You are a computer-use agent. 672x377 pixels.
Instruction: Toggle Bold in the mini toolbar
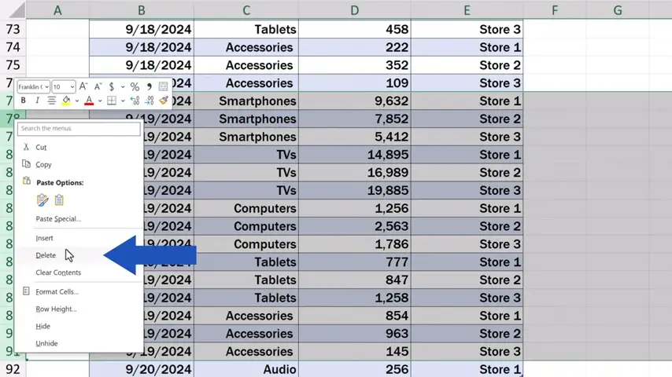pyautogui.click(x=24, y=101)
